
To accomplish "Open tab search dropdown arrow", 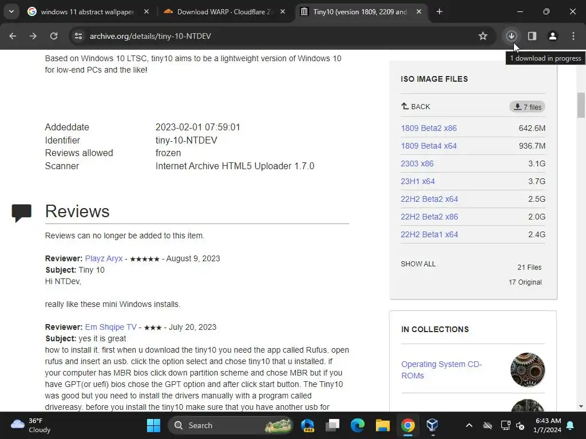I will pyautogui.click(x=11, y=11).
